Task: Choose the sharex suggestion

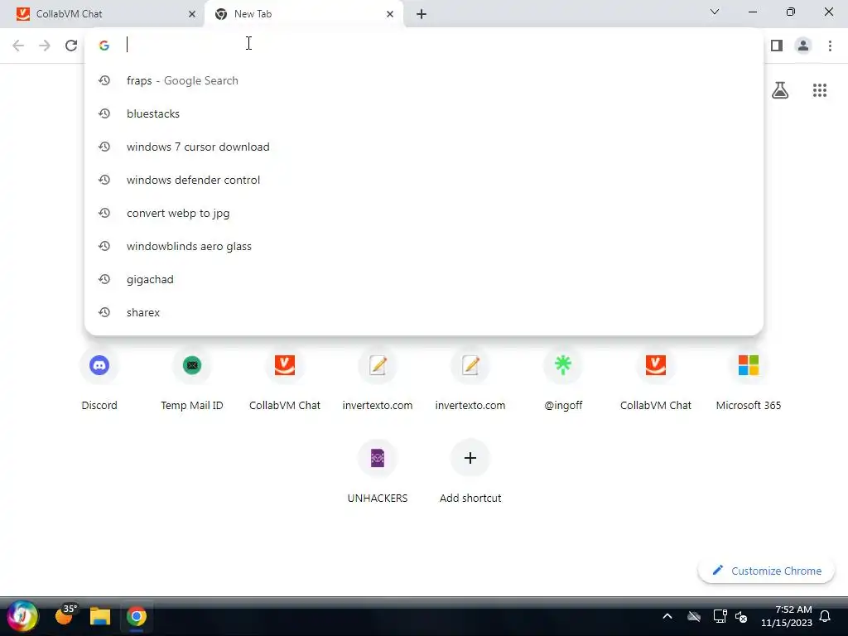Action: [x=424, y=312]
